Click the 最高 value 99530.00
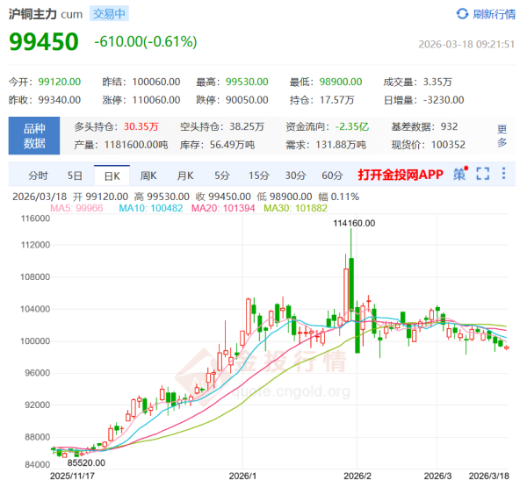 coord(247,82)
